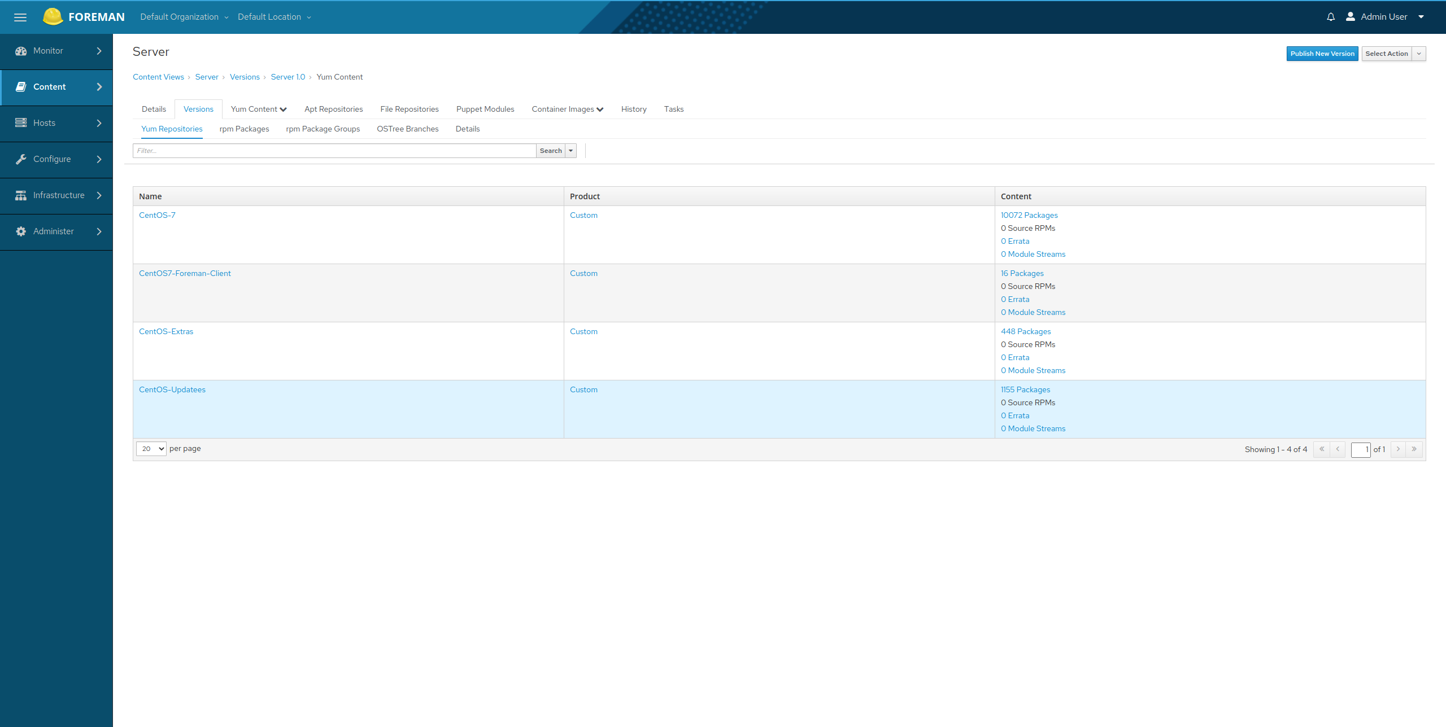Open Select Action dropdown arrow

(x=1419, y=54)
